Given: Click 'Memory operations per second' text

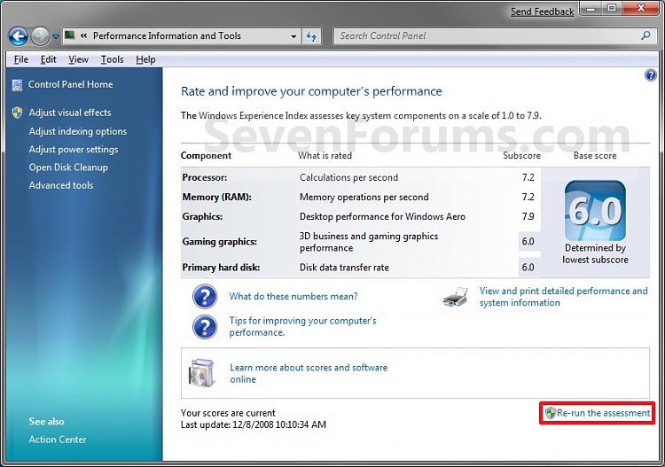Looking at the screenshot, I should click(364, 197).
